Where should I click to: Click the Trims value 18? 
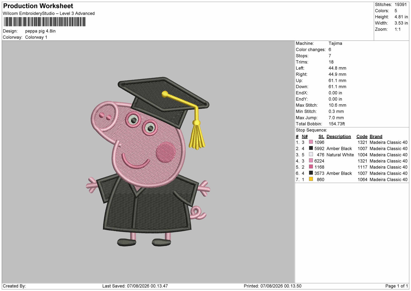coord(331,62)
